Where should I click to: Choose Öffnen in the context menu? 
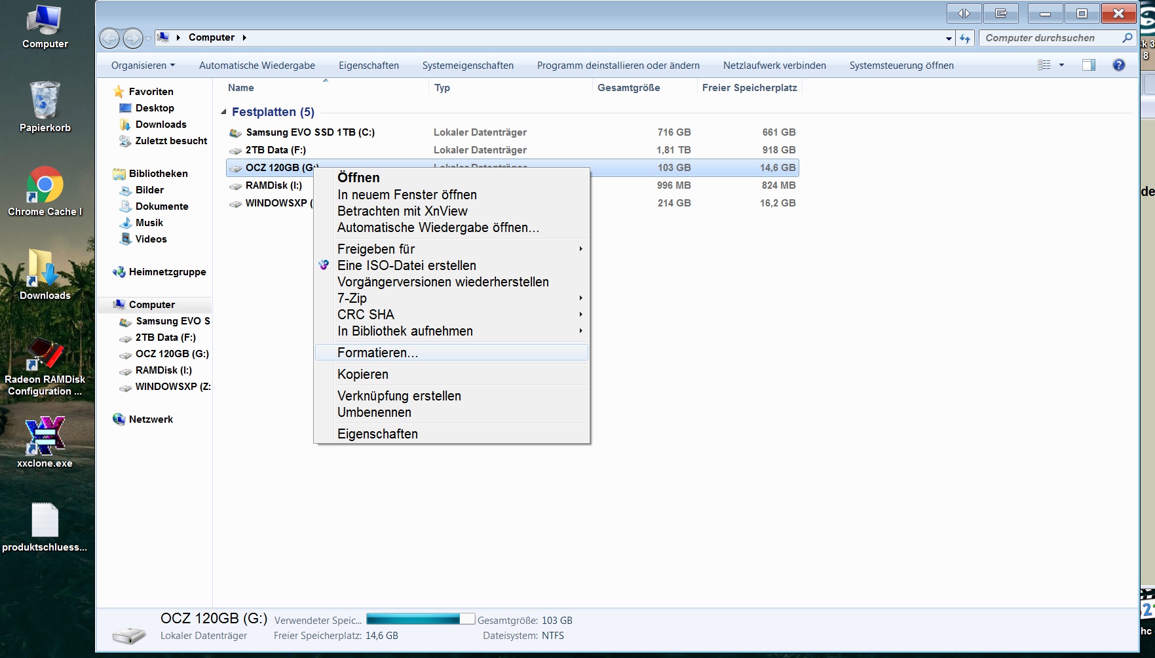pyautogui.click(x=451, y=178)
